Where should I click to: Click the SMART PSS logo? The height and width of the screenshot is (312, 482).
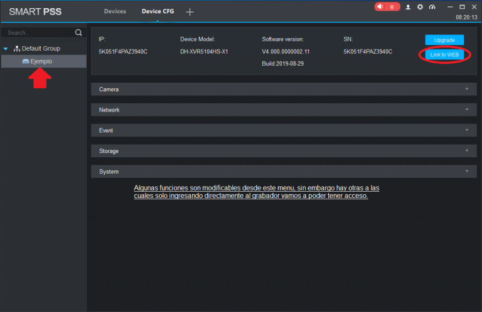35,12
